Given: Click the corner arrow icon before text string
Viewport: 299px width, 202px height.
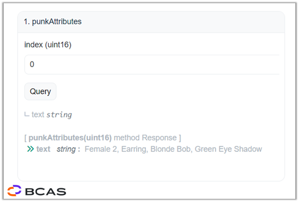Looking at the screenshot, I should point(27,114).
